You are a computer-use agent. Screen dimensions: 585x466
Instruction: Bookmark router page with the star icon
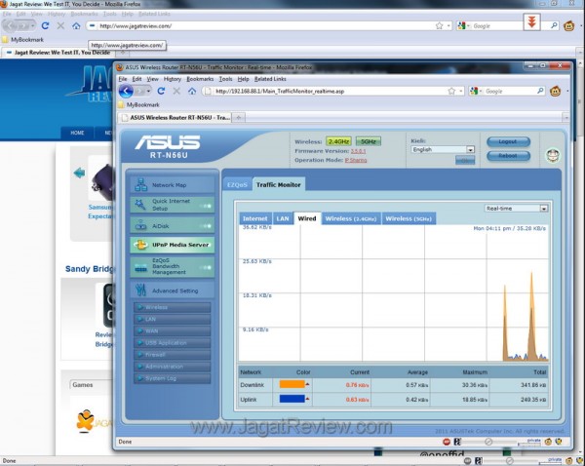[451, 91]
